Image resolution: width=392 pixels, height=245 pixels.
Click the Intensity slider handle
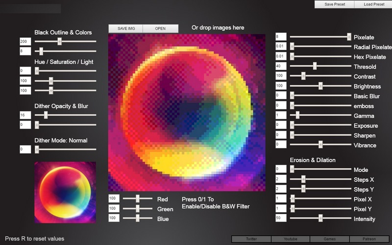[x=320, y=218]
